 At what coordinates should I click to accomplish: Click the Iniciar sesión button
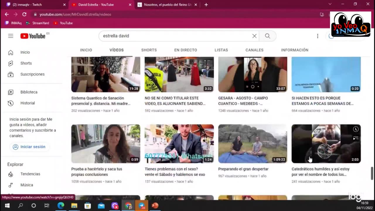[29, 147]
